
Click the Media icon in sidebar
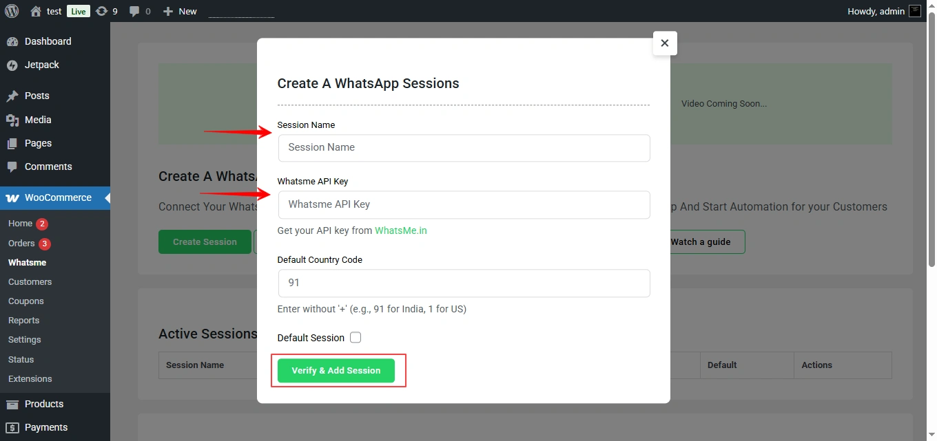coord(12,120)
